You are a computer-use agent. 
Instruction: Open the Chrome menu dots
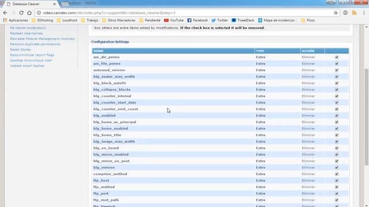click(x=364, y=13)
